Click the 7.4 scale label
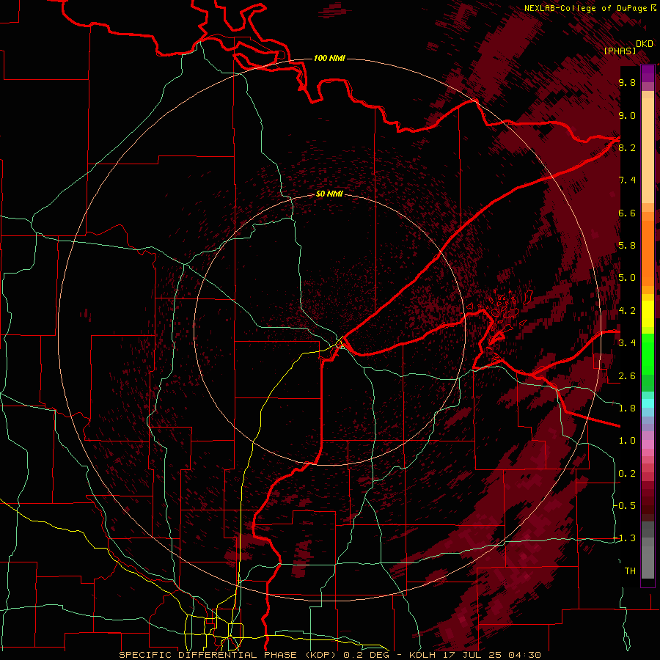660x660 pixels. pyautogui.click(x=627, y=180)
